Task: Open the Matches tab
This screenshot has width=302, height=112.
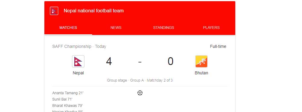Action: coord(68,28)
